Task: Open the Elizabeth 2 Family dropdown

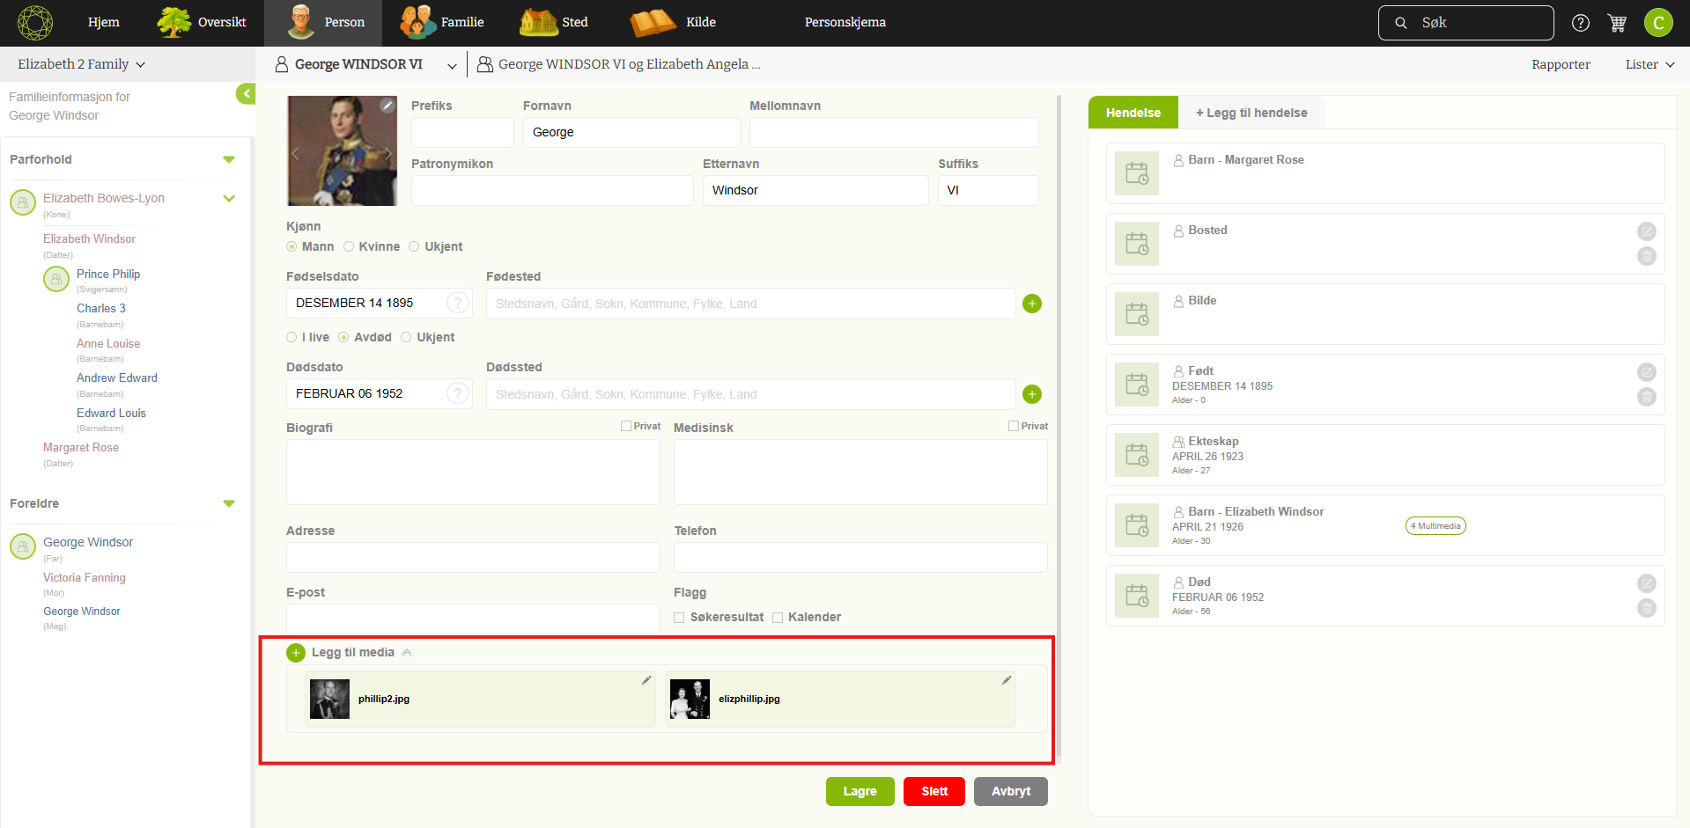Action: tap(81, 64)
